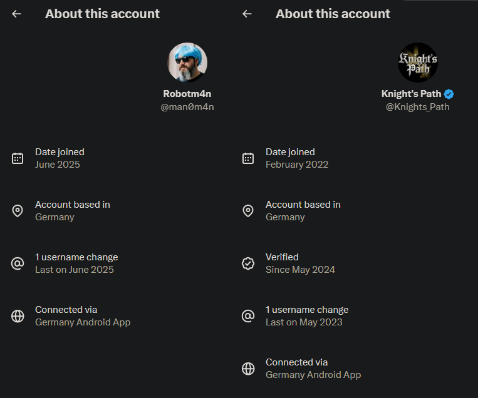Click the calendar icon next to February 2022
Screen dimensions: 478x398
click(248, 158)
